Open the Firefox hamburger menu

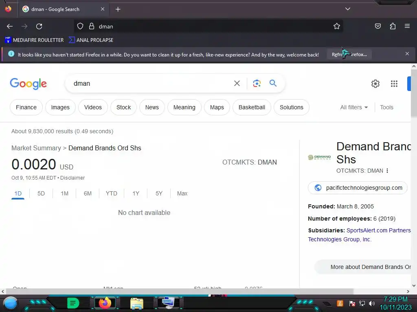click(407, 26)
